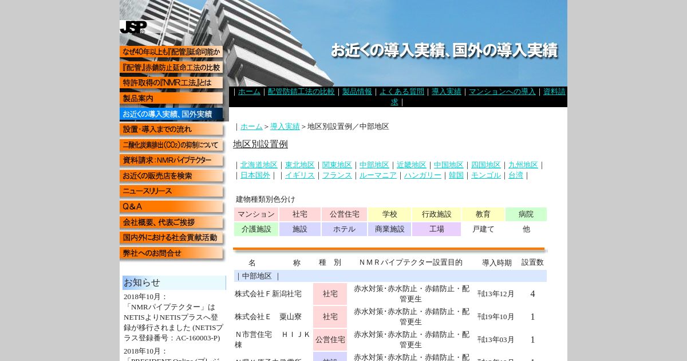Click 工場 purple legend swatch
This screenshot has width=687, height=361.
[436, 229]
